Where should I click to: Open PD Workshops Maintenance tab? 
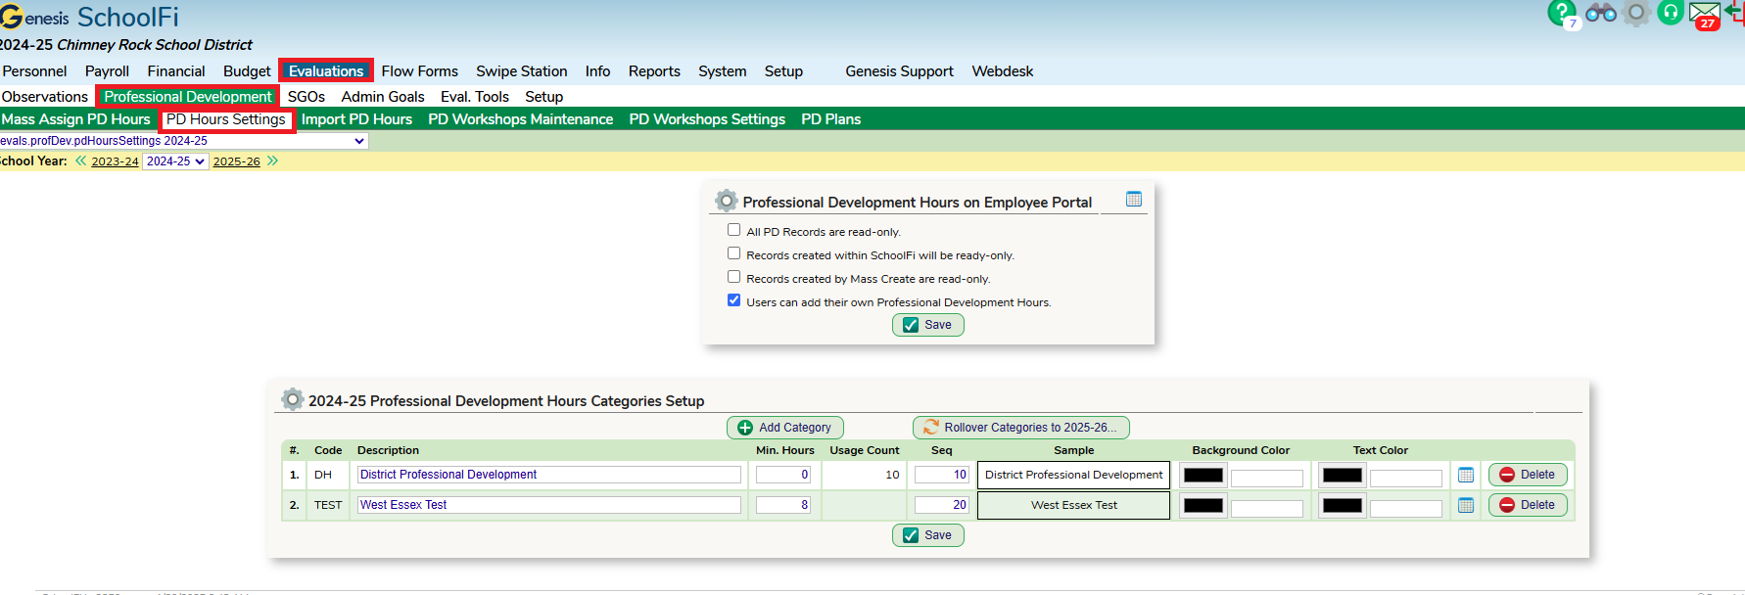point(520,119)
